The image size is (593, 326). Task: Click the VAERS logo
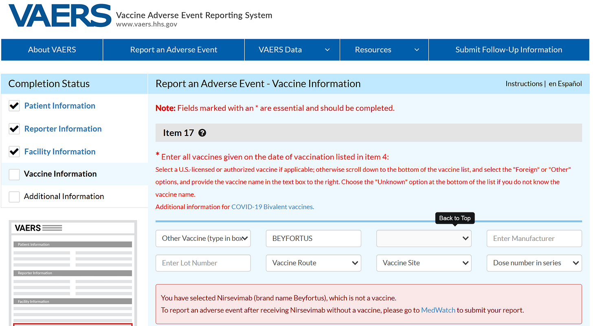60,16
